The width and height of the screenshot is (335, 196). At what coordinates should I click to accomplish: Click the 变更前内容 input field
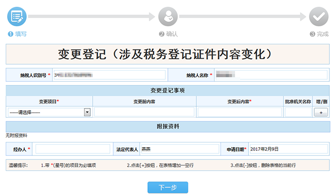pos(144,112)
